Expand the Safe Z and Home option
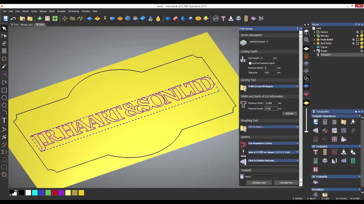 click(x=273, y=152)
